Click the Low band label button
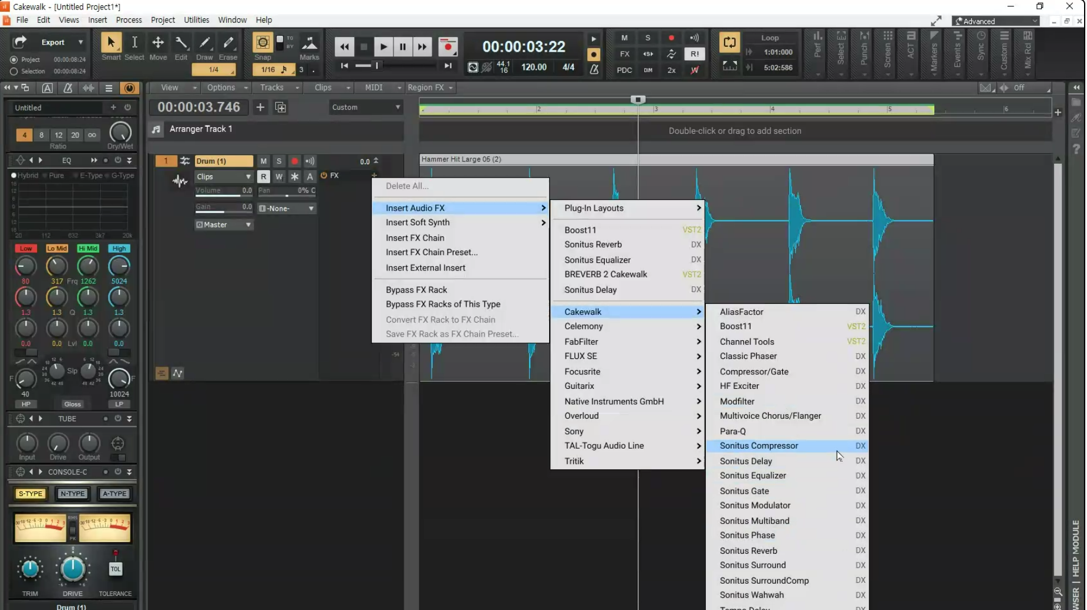Image resolution: width=1087 pixels, height=610 pixels. point(26,249)
